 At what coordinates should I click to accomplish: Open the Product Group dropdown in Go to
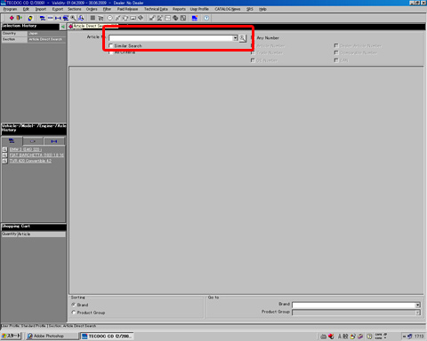point(417,313)
